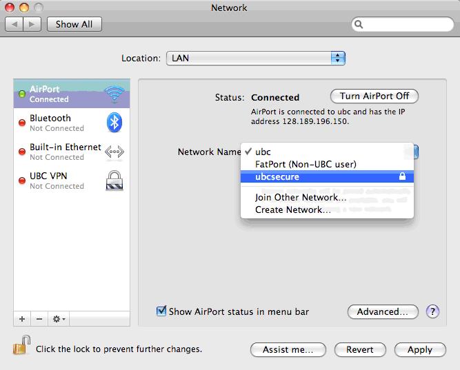Click the VPN padlock icon

pyautogui.click(x=114, y=181)
